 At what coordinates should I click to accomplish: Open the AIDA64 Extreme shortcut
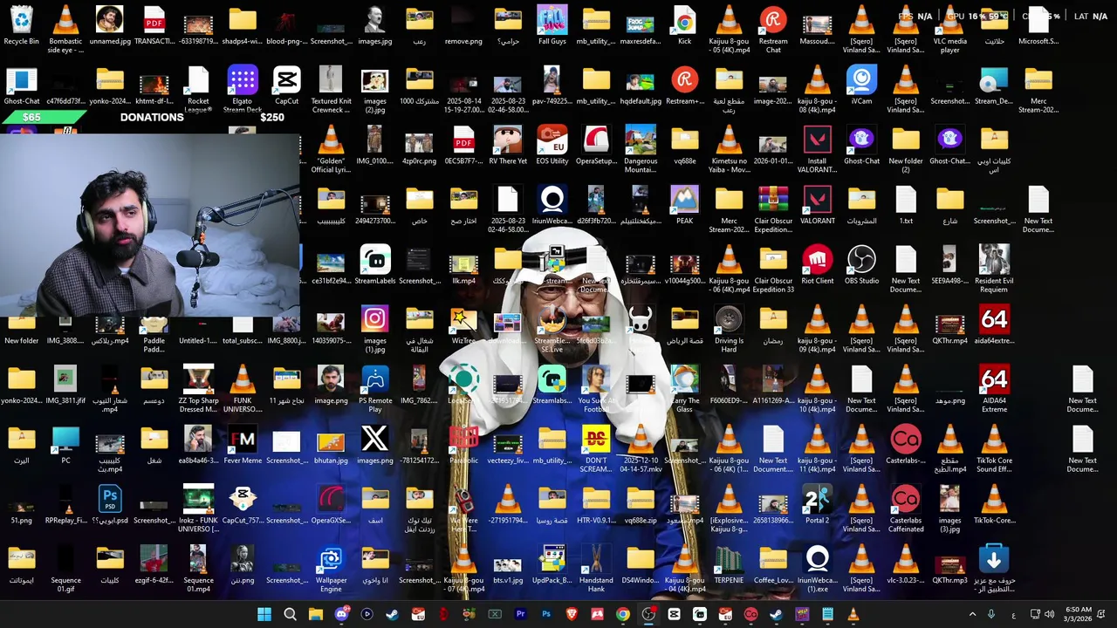pyautogui.click(x=993, y=390)
